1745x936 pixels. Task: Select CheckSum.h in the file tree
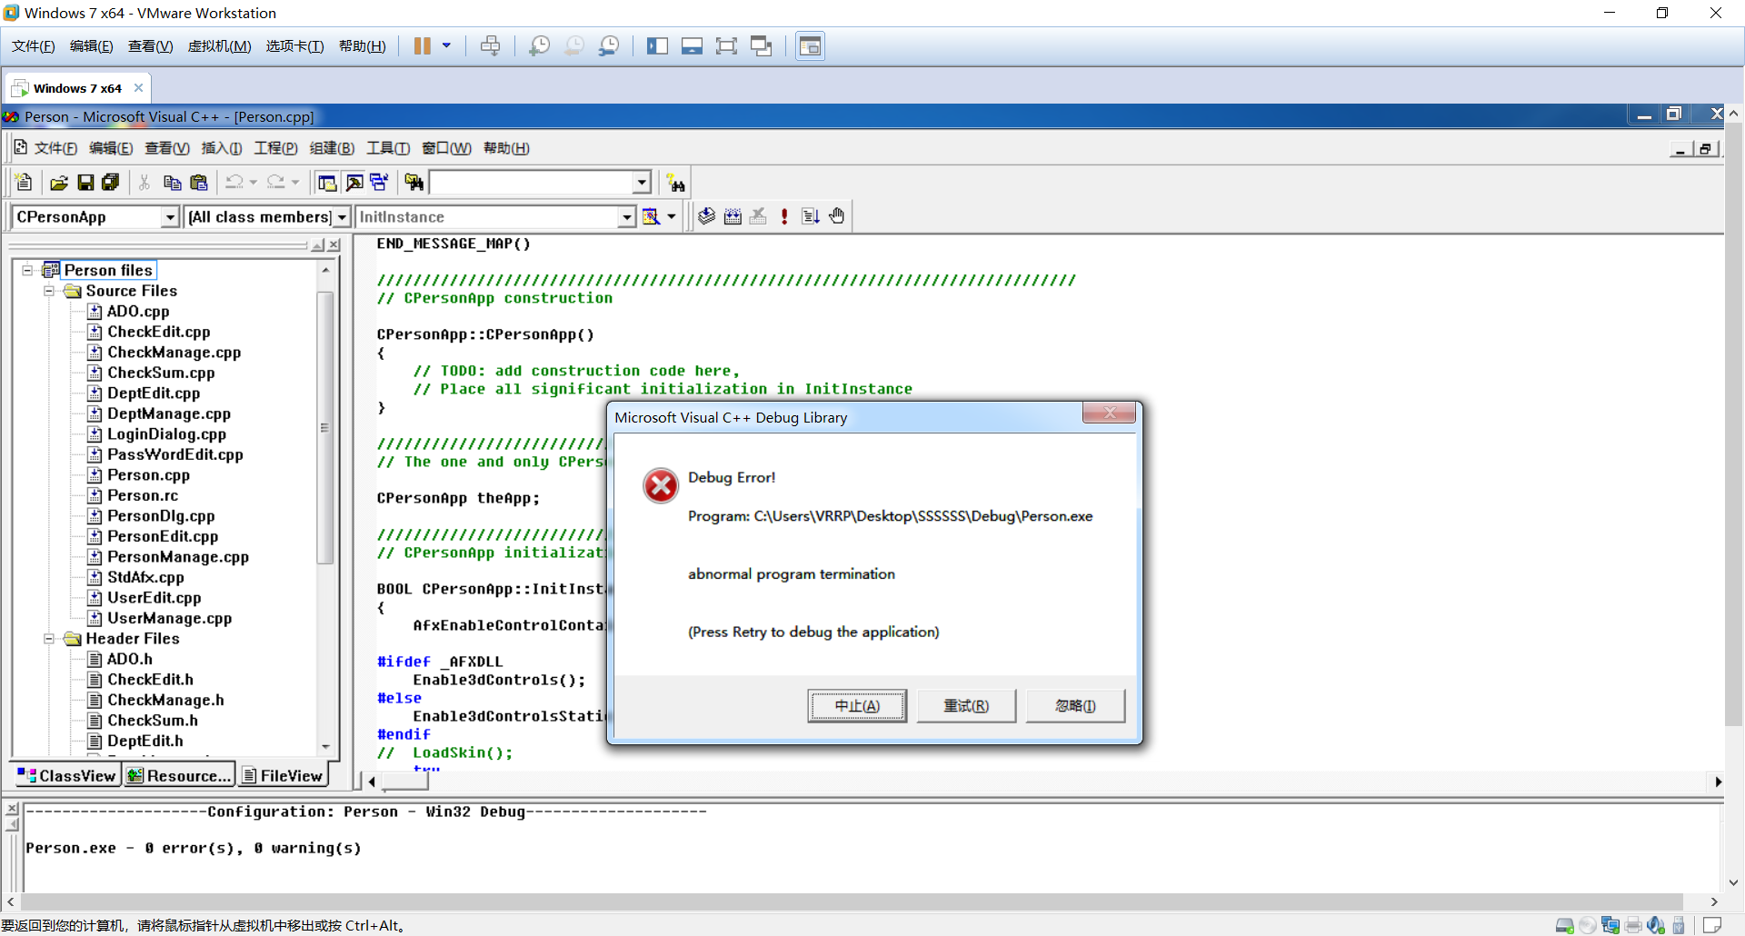point(152,721)
